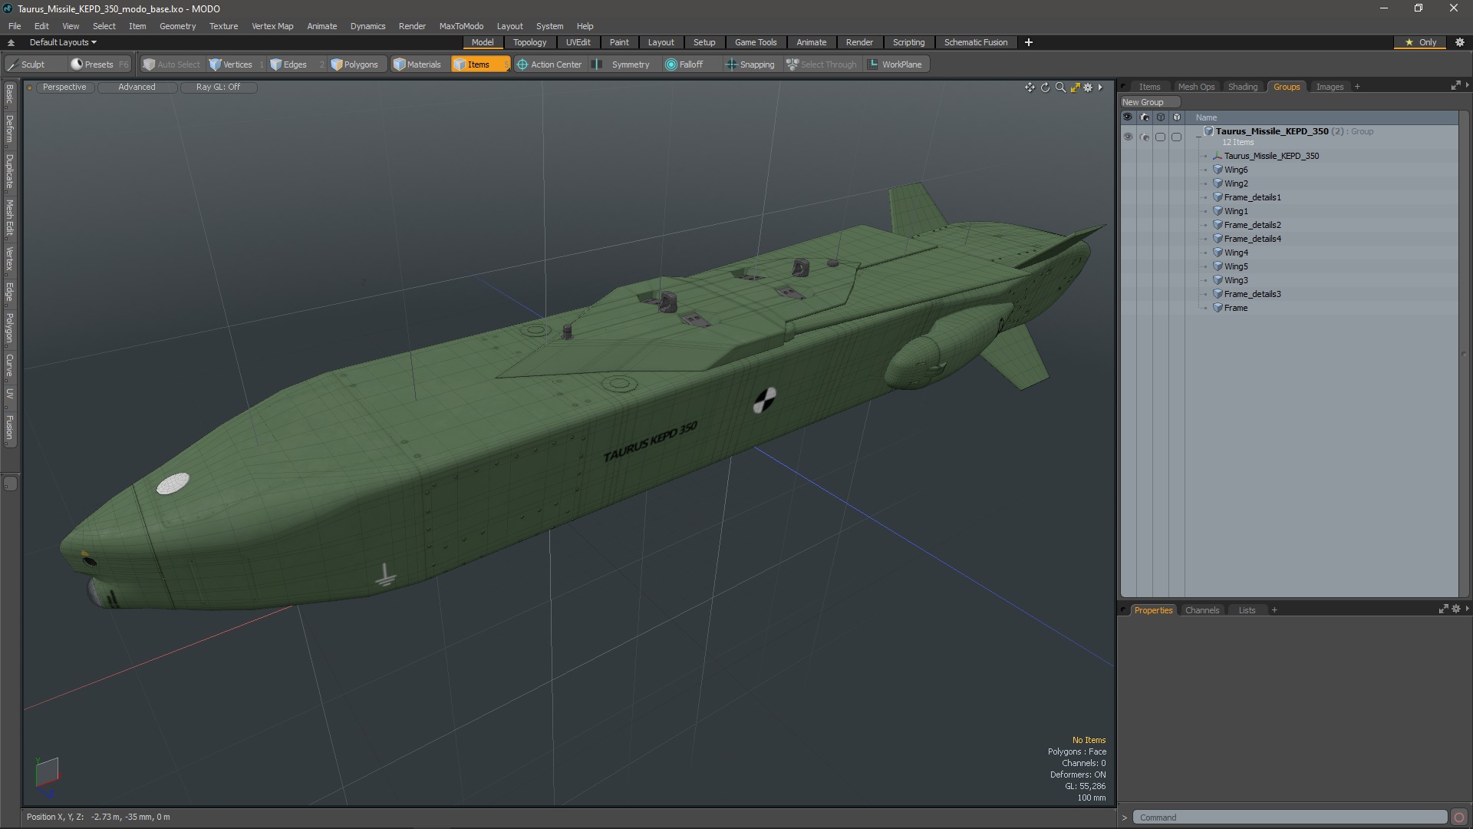Click the viewport zoom magnifier icon
The image size is (1473, 829).
(1060, 88)
